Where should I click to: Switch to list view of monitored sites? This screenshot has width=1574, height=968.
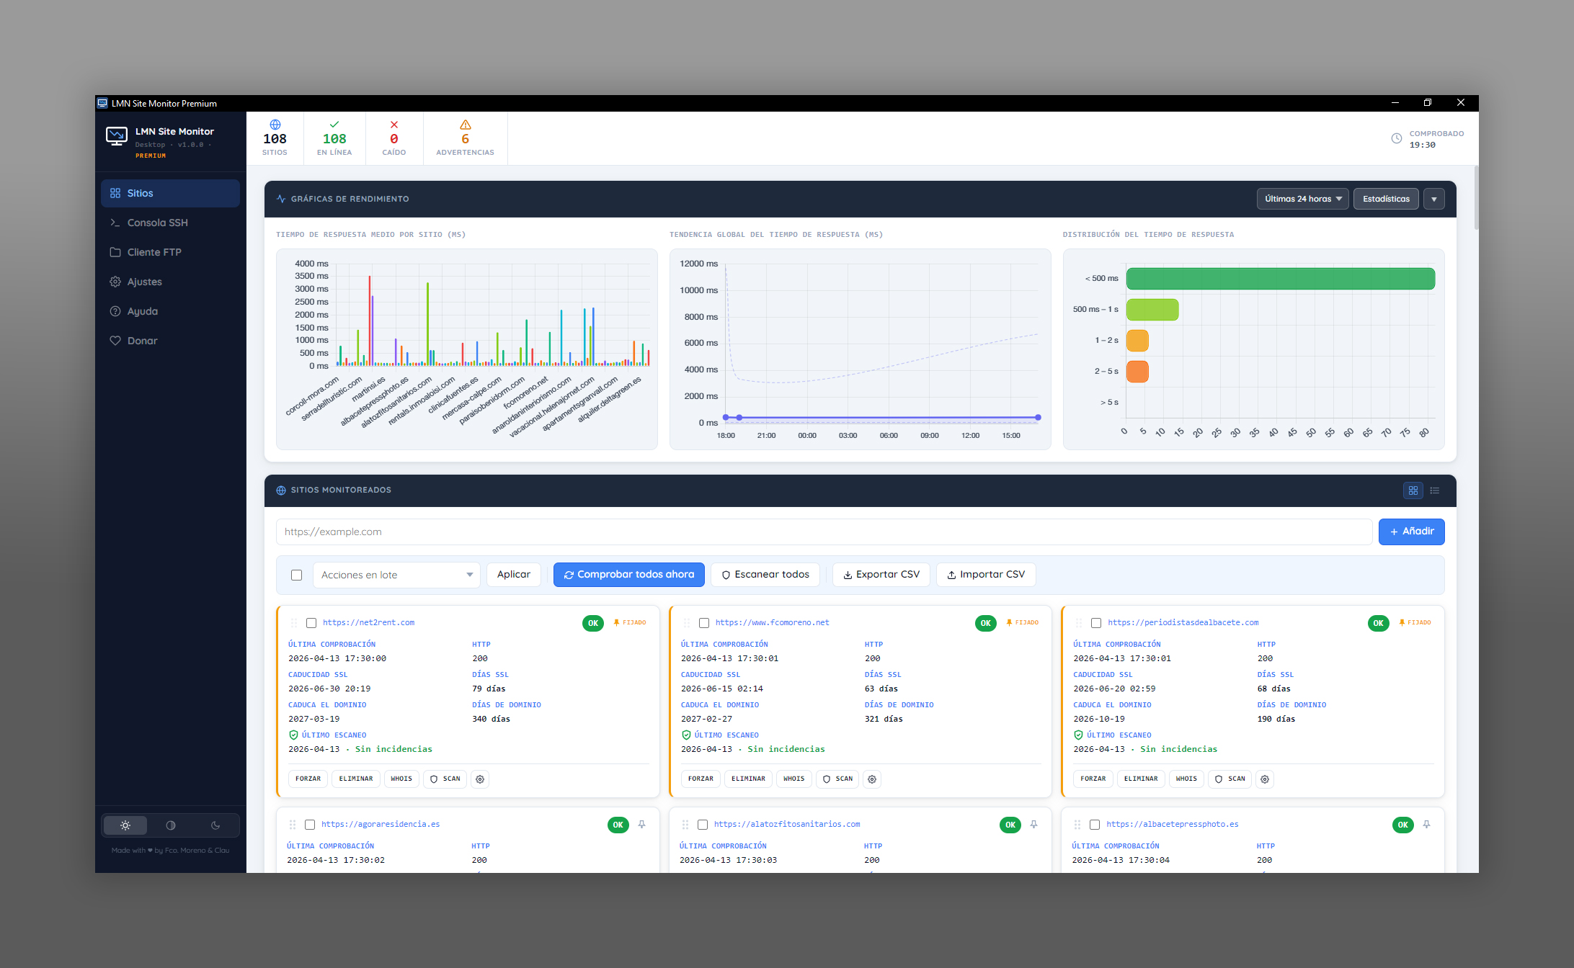point(1435,490)
